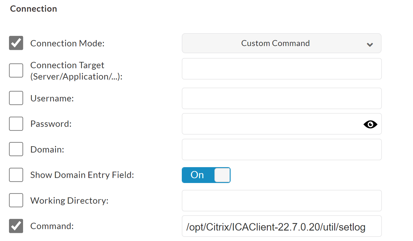Change the Custom Command connection mode
The image size is (413, 241).
click(282, 43)
